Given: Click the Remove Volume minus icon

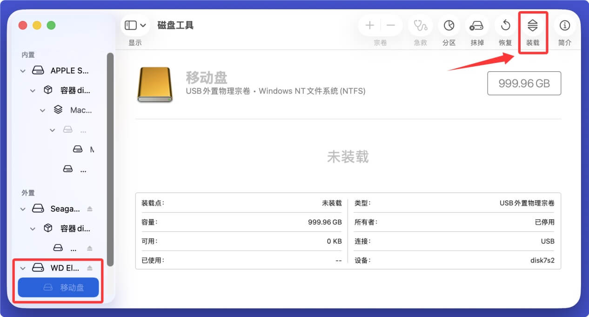Looking at the screenshot, I should tap(390, 25).
